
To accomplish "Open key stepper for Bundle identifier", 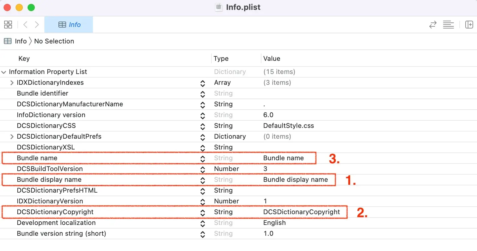I will point(203,94).
